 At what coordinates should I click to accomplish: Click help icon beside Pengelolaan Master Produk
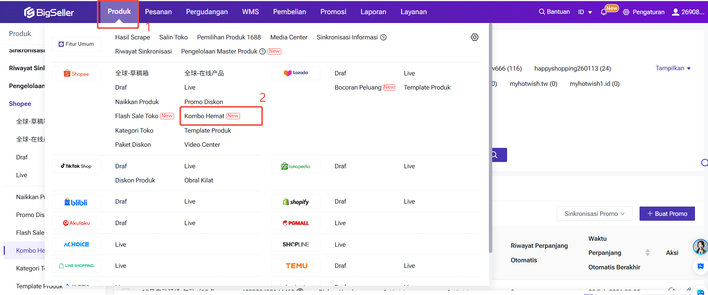point(262,52)
